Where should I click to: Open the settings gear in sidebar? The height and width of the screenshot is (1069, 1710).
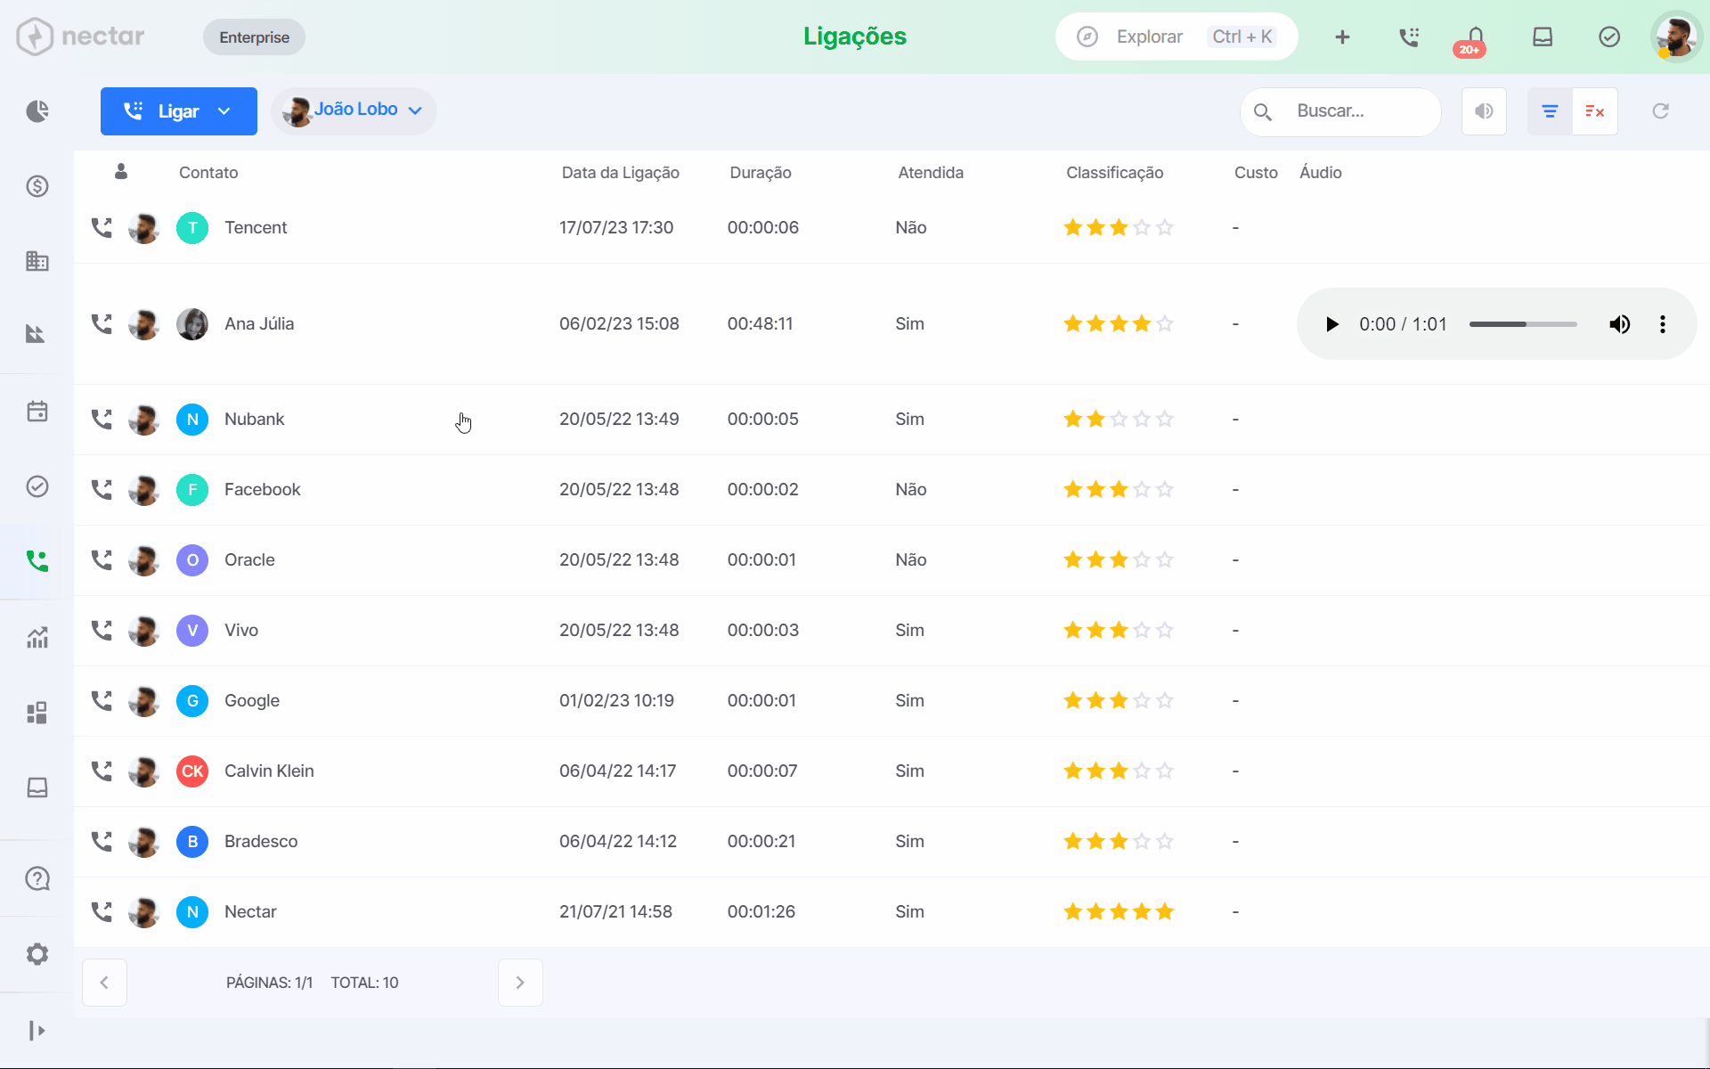pos(37,954)
